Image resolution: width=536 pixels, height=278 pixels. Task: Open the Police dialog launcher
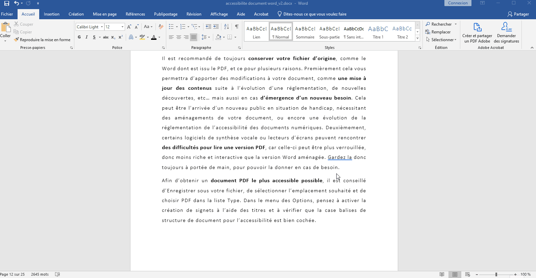164,48
